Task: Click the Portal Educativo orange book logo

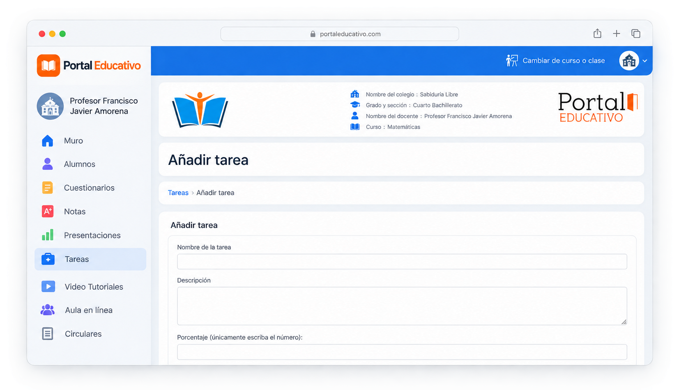Action: pyautogui.click(x=48, y=66)
